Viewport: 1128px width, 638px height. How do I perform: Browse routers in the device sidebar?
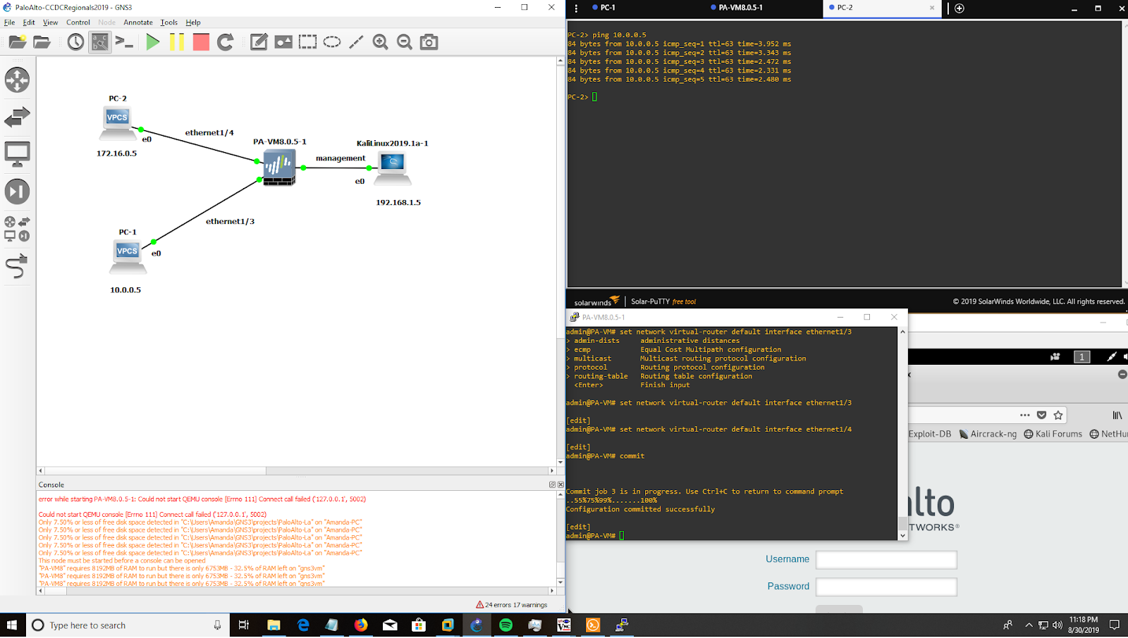[x=17, y=80]
